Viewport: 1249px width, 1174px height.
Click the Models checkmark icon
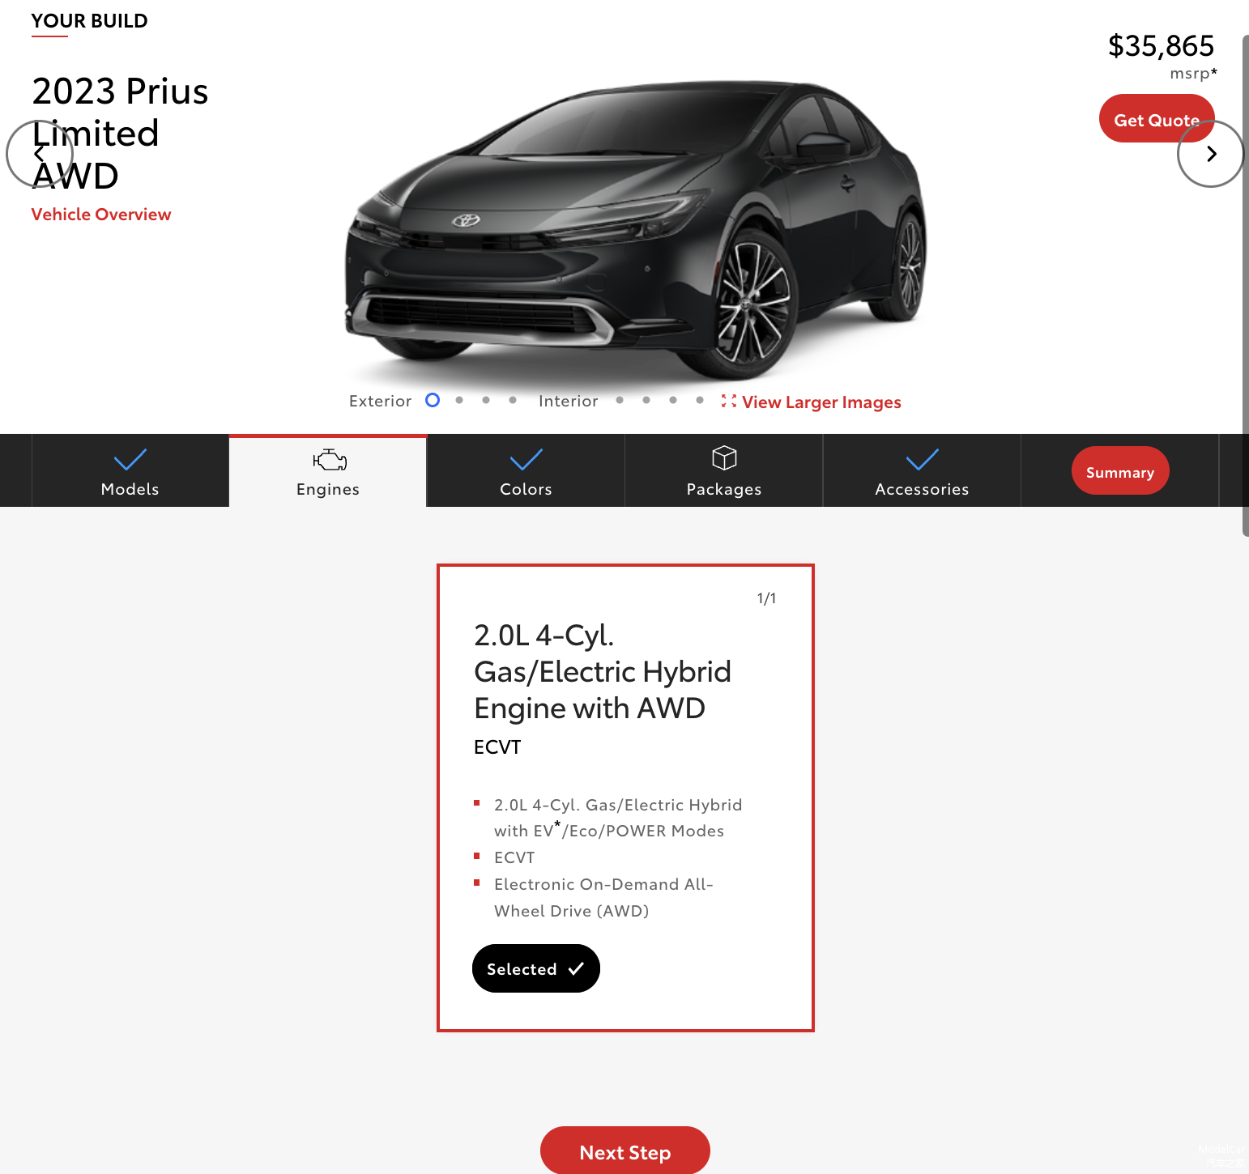click(130, 460)
